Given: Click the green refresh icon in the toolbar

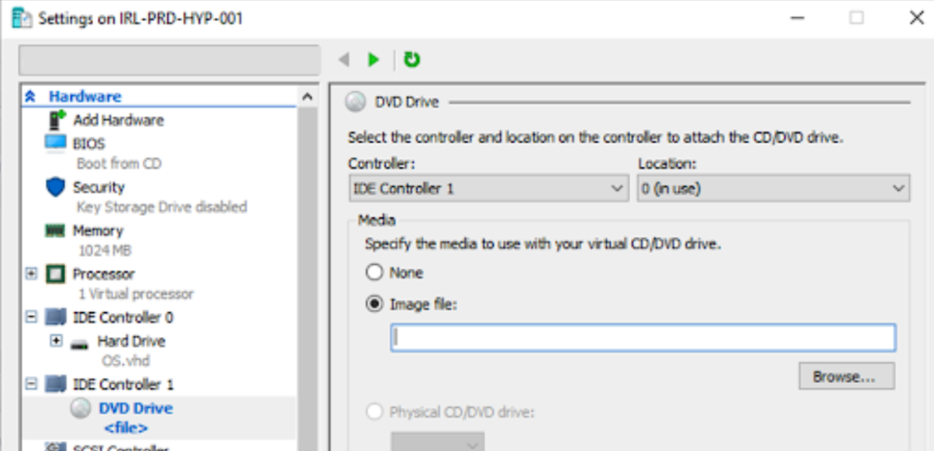Looking at the screenshot, I should tap(412, 60).
